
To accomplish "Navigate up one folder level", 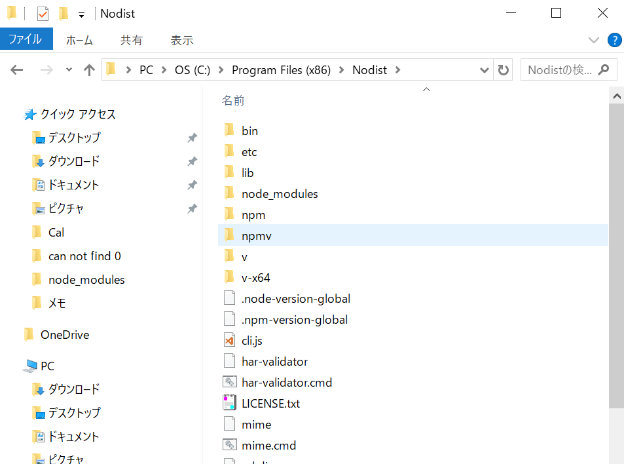I will point(89,69).
